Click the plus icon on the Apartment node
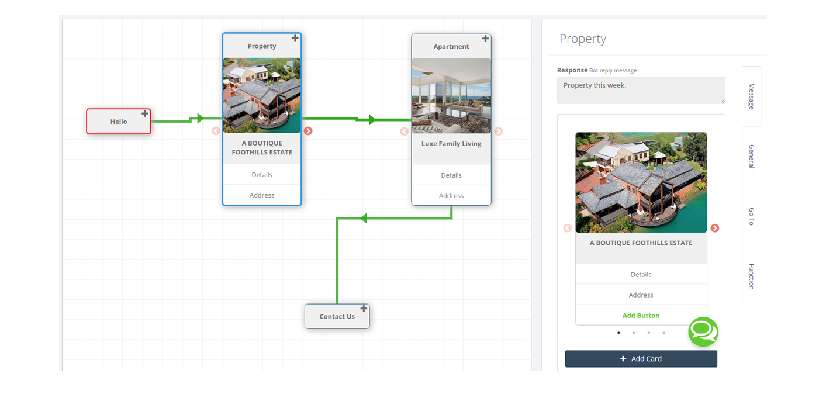Viewport: 826px width, 415px height. point(485,38)
